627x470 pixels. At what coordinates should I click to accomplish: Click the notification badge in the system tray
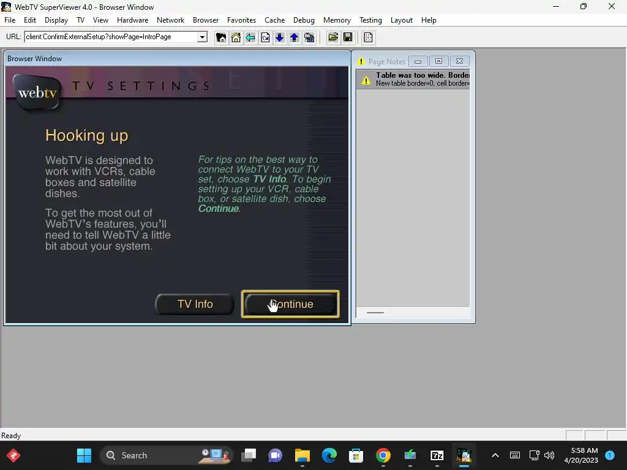pos(610,455)
